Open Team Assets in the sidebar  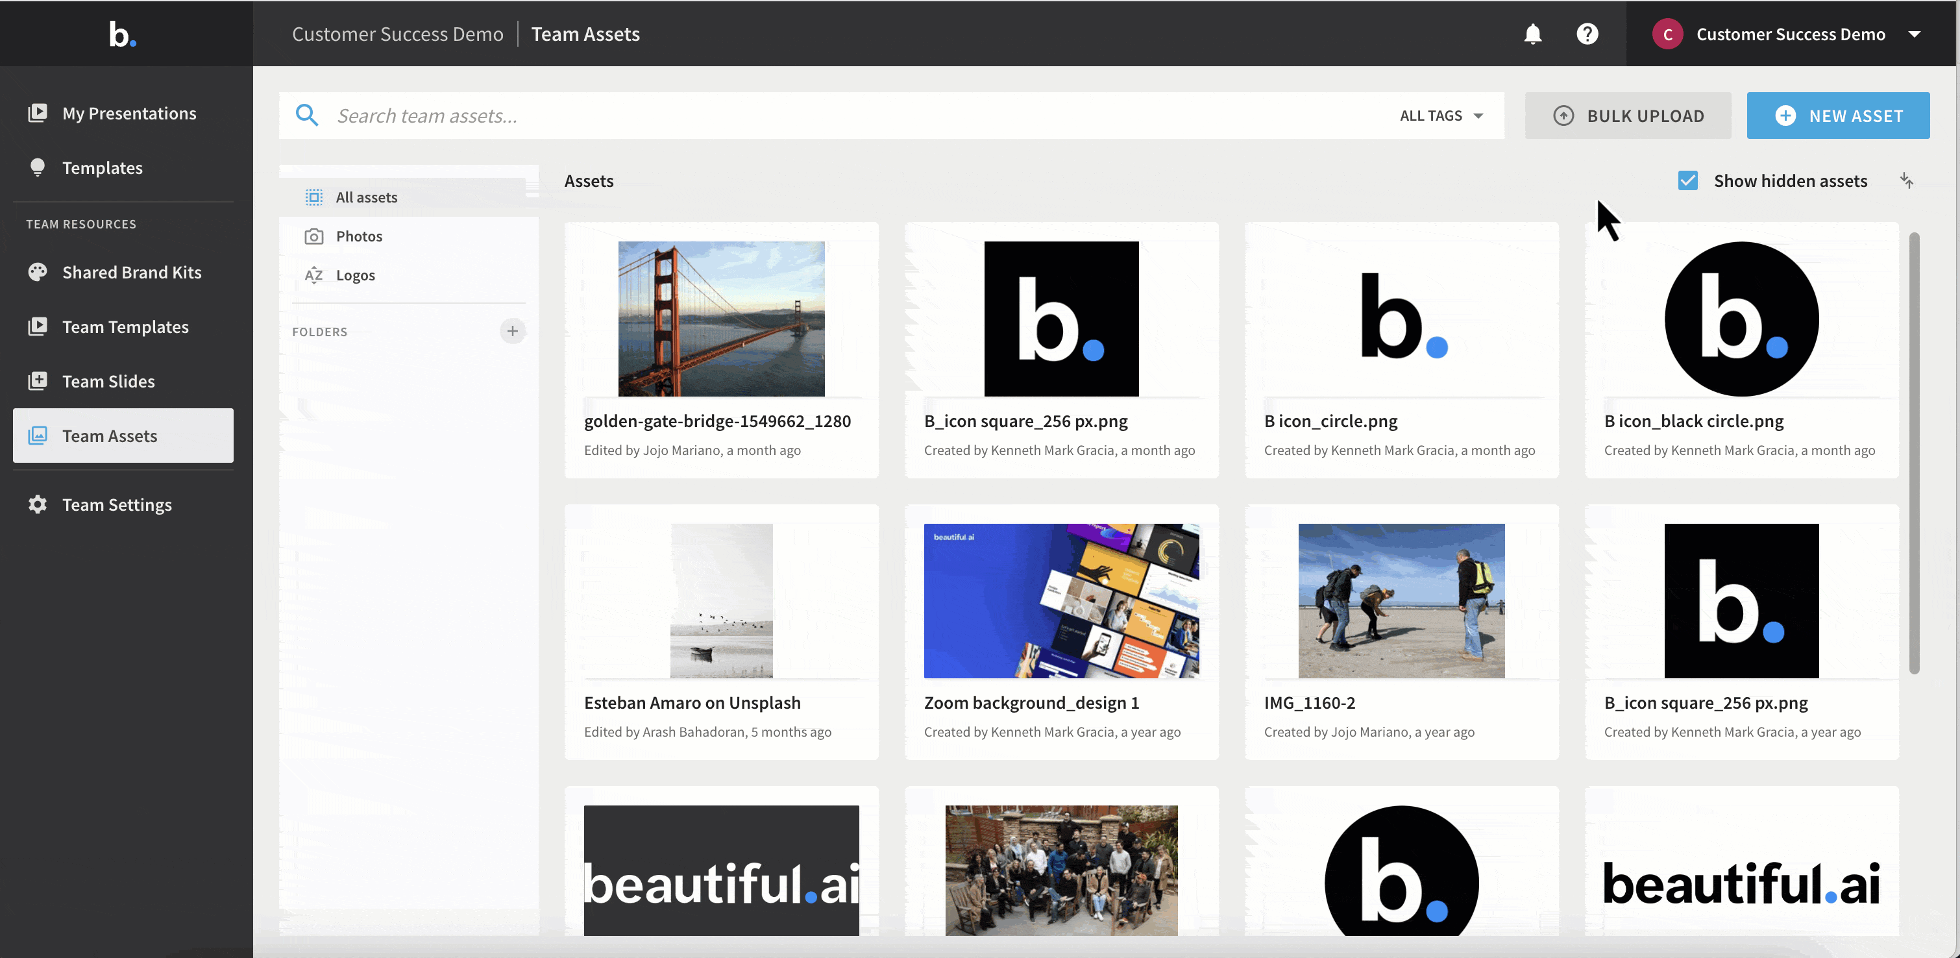(x=123, y=436)
